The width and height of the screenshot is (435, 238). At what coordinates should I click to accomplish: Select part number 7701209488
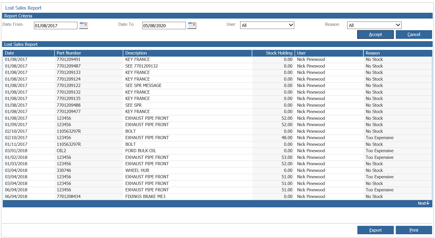point(69,105)
